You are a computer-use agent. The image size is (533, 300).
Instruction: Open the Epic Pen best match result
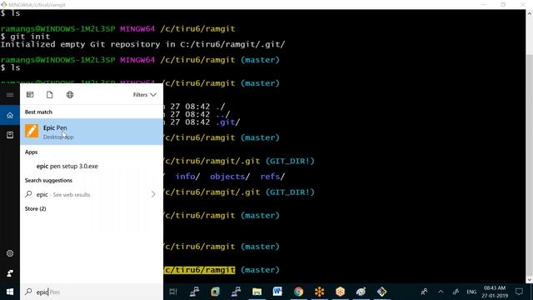[92, 132]
